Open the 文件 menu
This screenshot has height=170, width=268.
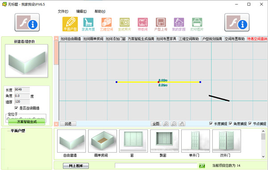tap(63, 12)
